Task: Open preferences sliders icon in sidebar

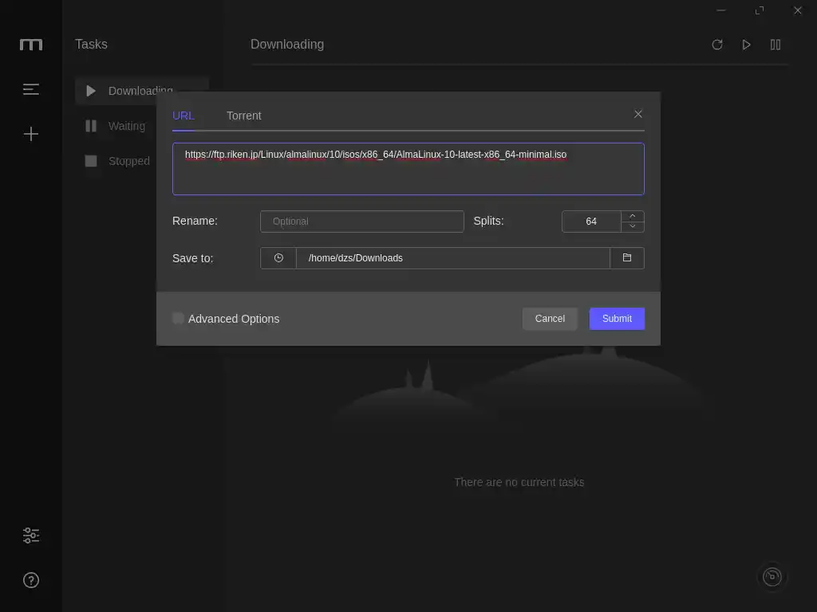Action: coord(31,535)
